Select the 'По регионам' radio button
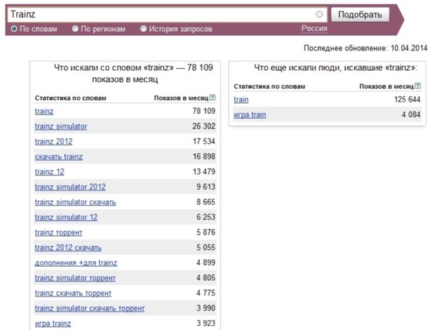The image size is (437, 330). [x=75, y=29]
